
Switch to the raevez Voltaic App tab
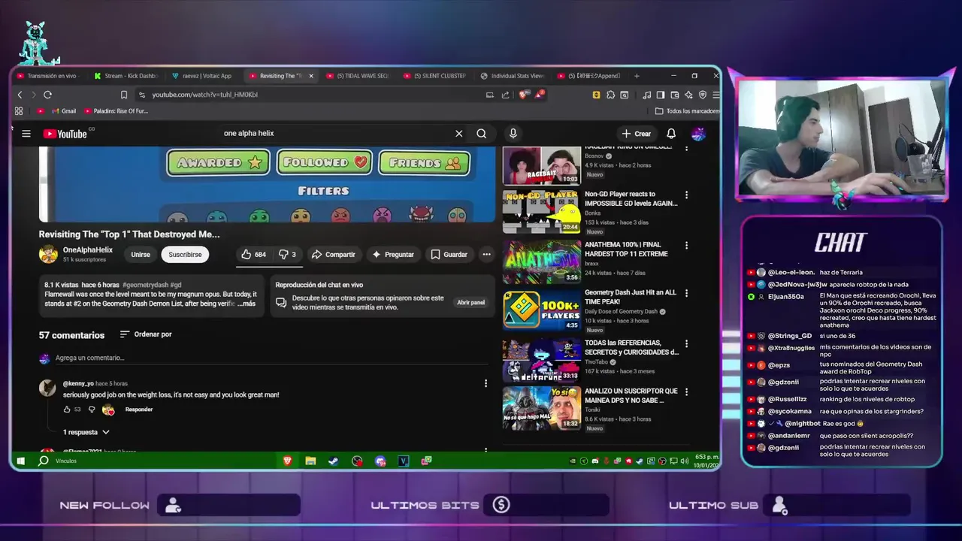tap(203, 76)
